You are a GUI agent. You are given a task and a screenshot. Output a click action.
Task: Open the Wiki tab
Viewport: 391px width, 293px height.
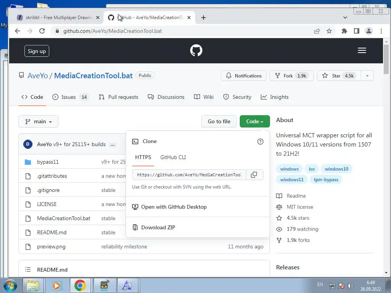tap(204, 97)
